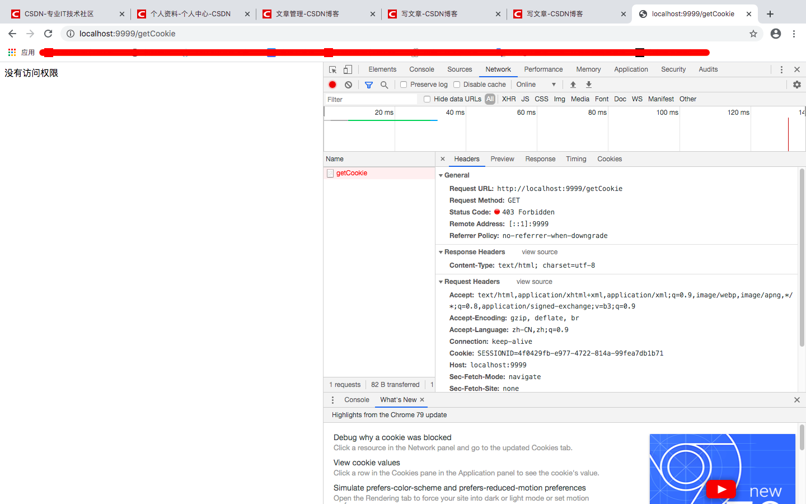Image resolution: width=806 pixels, height=504 pixels.
Task: Enable Disable cache checkbox
Action: tap(457, 85)
